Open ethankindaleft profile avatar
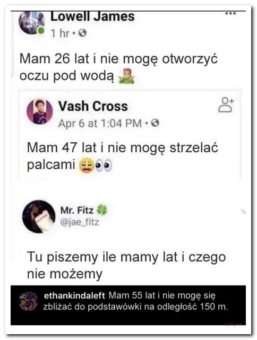Viewport: 257px width, 340px height. (x=29, y=301)
